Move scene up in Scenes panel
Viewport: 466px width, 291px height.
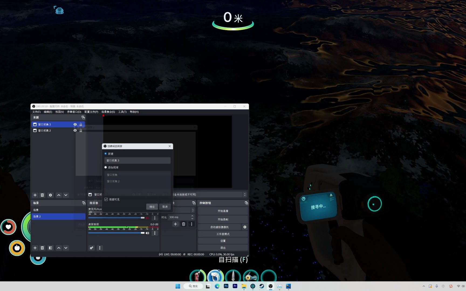click(59, 248)
